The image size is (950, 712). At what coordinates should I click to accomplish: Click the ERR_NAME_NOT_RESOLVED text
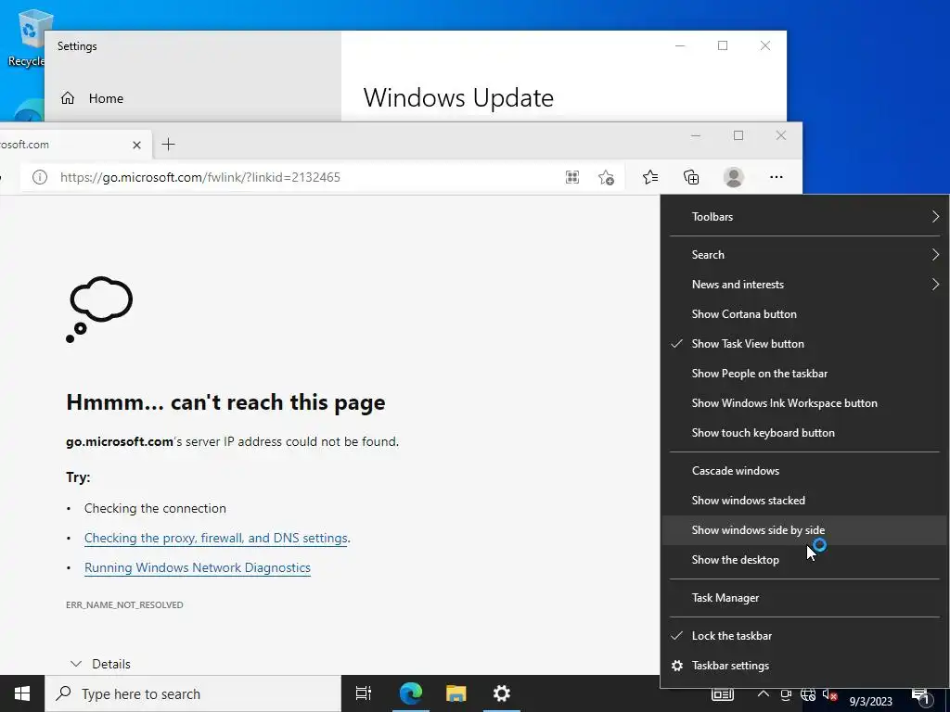click(x=124, y=604)
